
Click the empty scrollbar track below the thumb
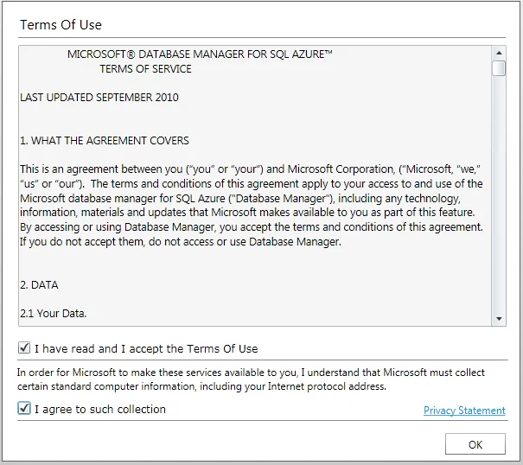click(x=499, y=199)
